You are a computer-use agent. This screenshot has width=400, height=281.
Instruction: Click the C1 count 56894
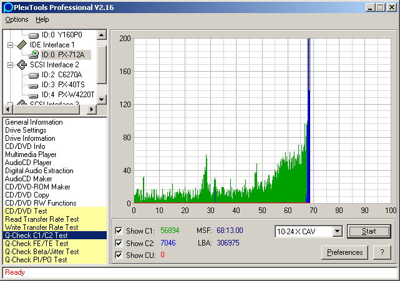(x=170, y=231)
